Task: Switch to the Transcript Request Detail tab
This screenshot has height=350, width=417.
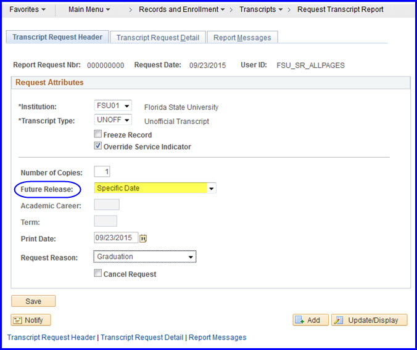Action: point(158,38)
